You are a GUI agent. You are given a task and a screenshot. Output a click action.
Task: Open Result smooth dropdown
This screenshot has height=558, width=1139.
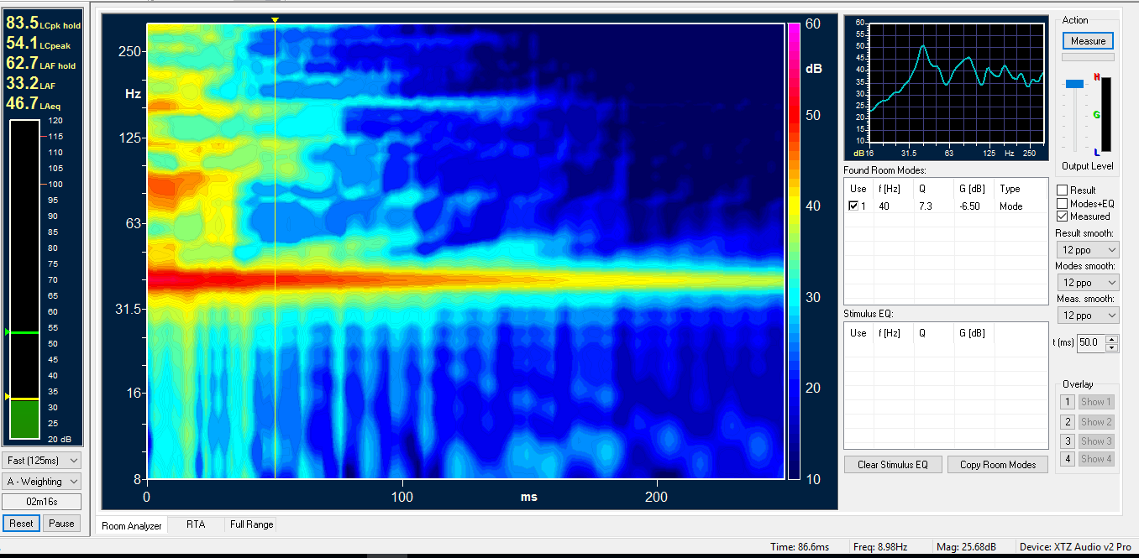click(1087, 250)
